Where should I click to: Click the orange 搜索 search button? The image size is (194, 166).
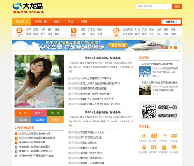tap(177, 7)
